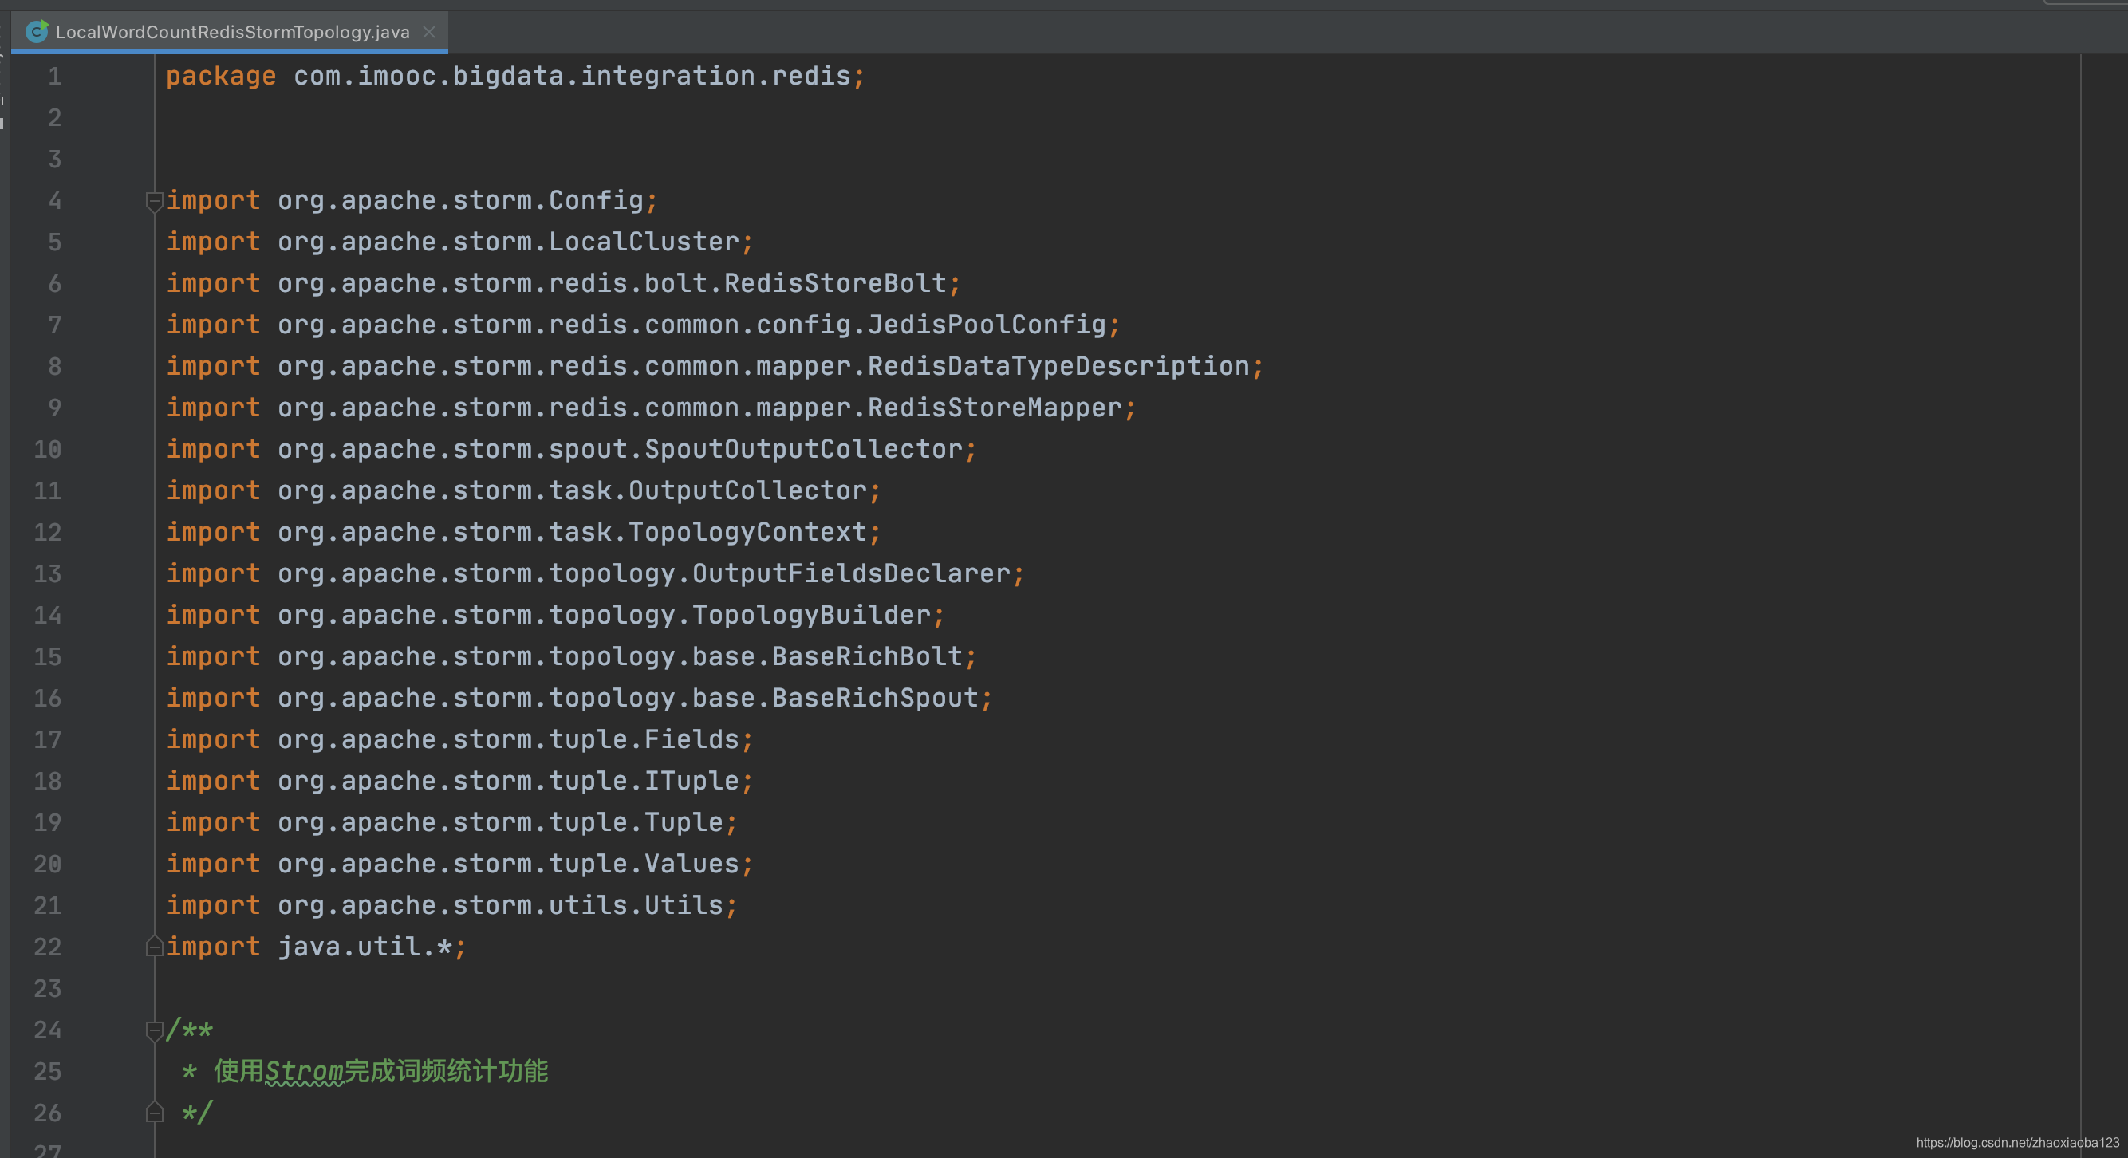
Task: Click Tuple import on line 19
Action: 684,823
